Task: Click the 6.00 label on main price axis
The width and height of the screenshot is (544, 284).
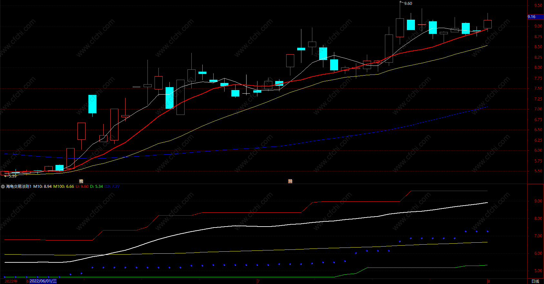Action: click(538, 150)
